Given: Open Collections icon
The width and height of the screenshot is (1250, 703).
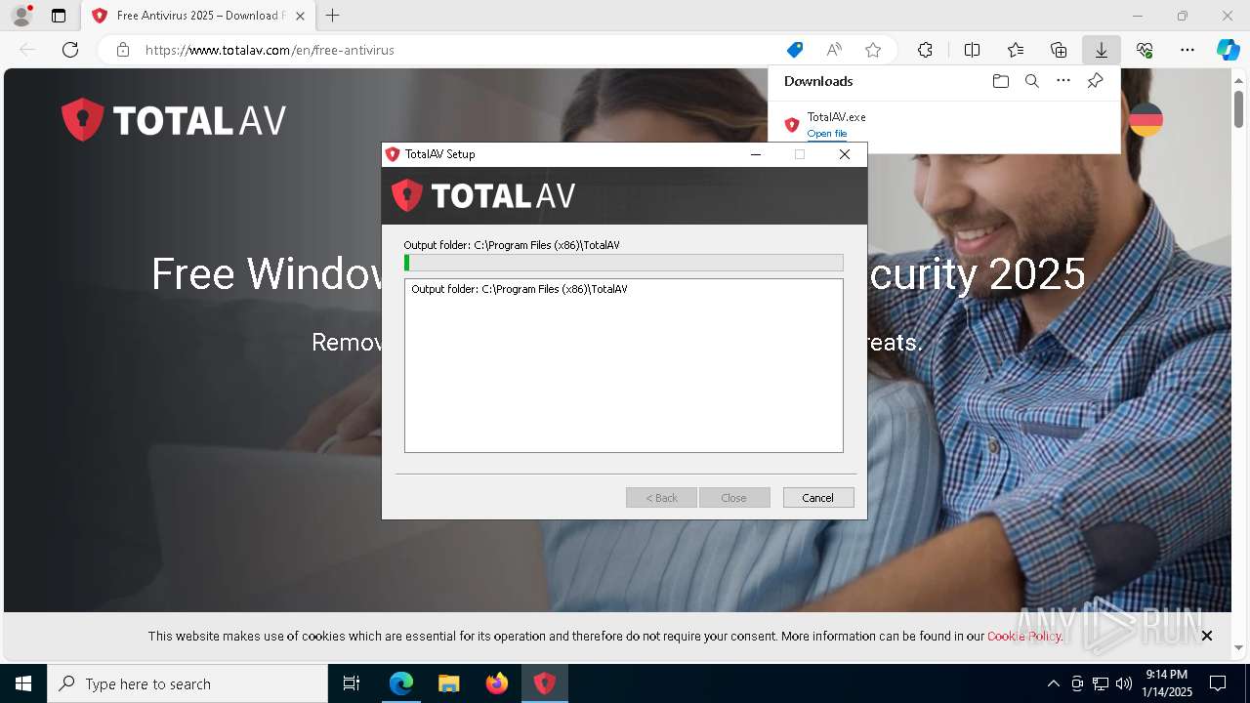Looking at the screenshot, I should click(x=1059, y=50).
